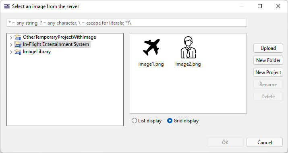Screen dimensions: 288x153
Task: Focus the wildcard filter search field
Action: [126, 23]
